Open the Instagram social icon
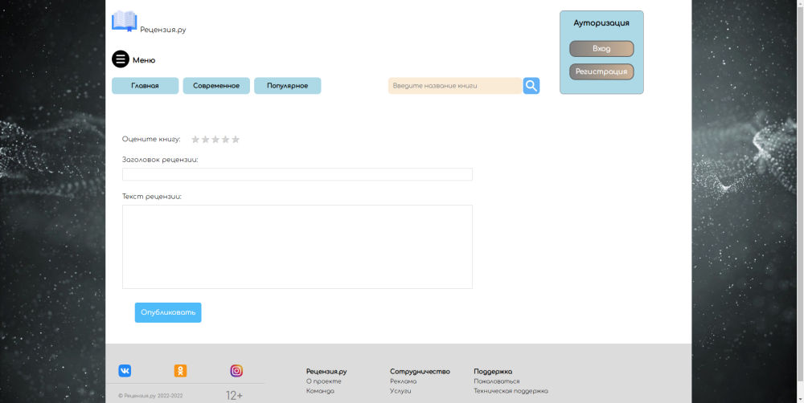 236,371
